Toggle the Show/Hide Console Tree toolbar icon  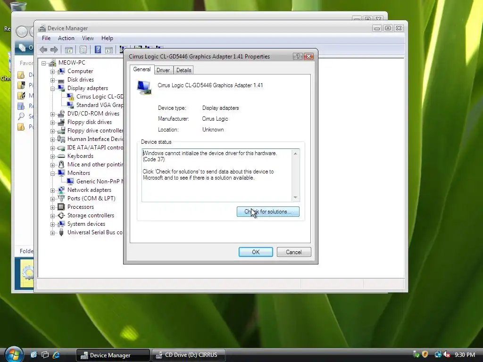point(69,49)
